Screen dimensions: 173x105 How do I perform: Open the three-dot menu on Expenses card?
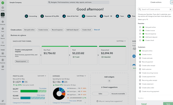click(x=85, y=103)
